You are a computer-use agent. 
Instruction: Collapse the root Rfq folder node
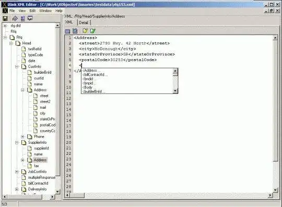point(5,37)
